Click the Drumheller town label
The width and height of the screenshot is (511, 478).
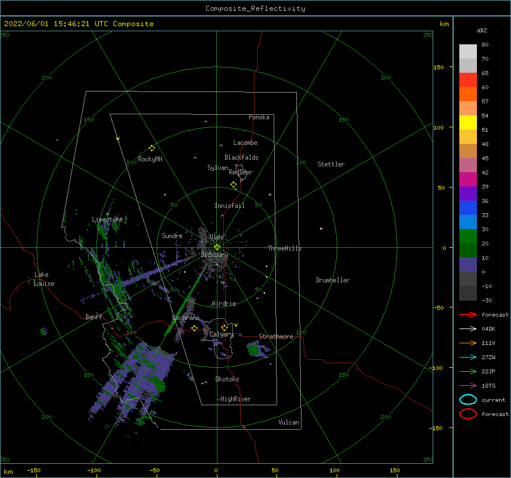coord(333,280)
